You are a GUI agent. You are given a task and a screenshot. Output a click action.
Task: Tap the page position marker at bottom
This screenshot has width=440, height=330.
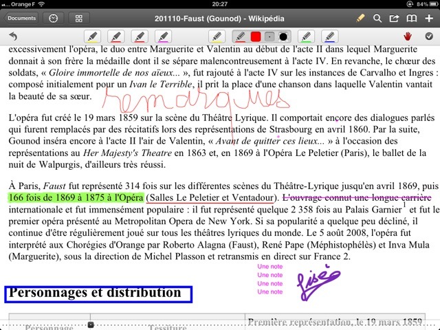click(x=90, y=324)
